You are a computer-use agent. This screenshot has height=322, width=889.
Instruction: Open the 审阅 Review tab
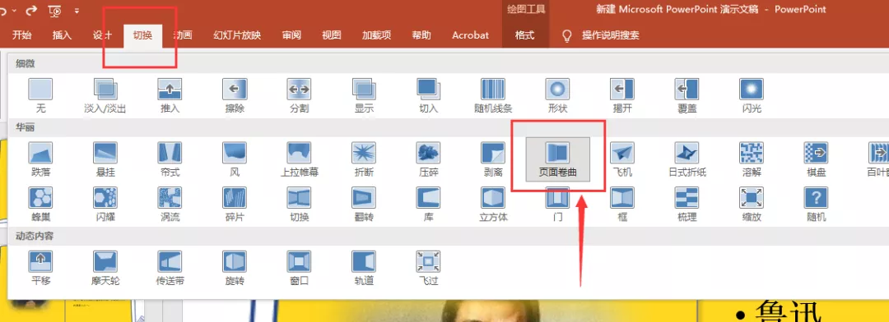click(291, 35)
